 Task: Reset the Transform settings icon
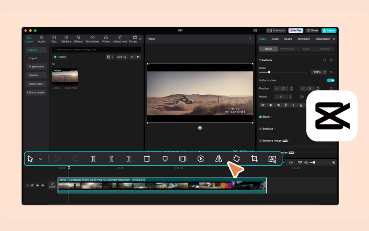pos(324,61)
